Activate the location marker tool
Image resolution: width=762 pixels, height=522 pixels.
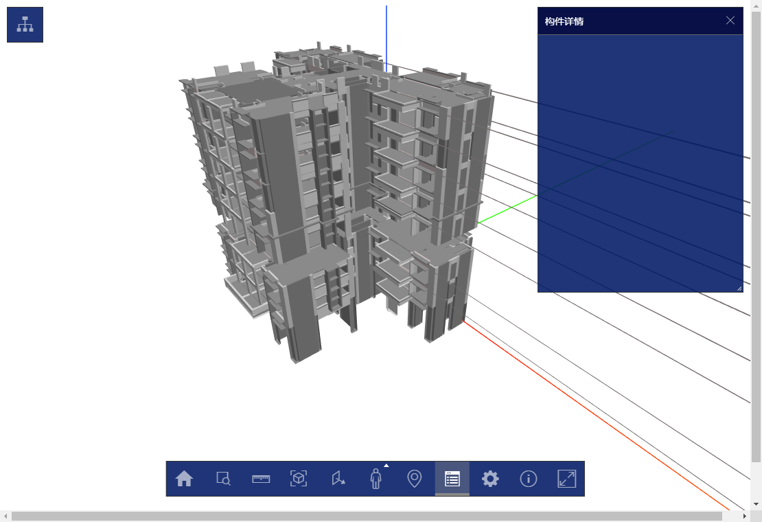pos(413,479)
